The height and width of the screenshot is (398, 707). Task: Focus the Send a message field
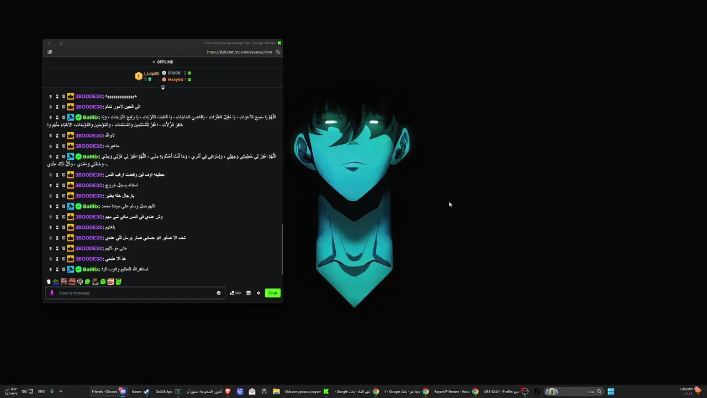135,293
